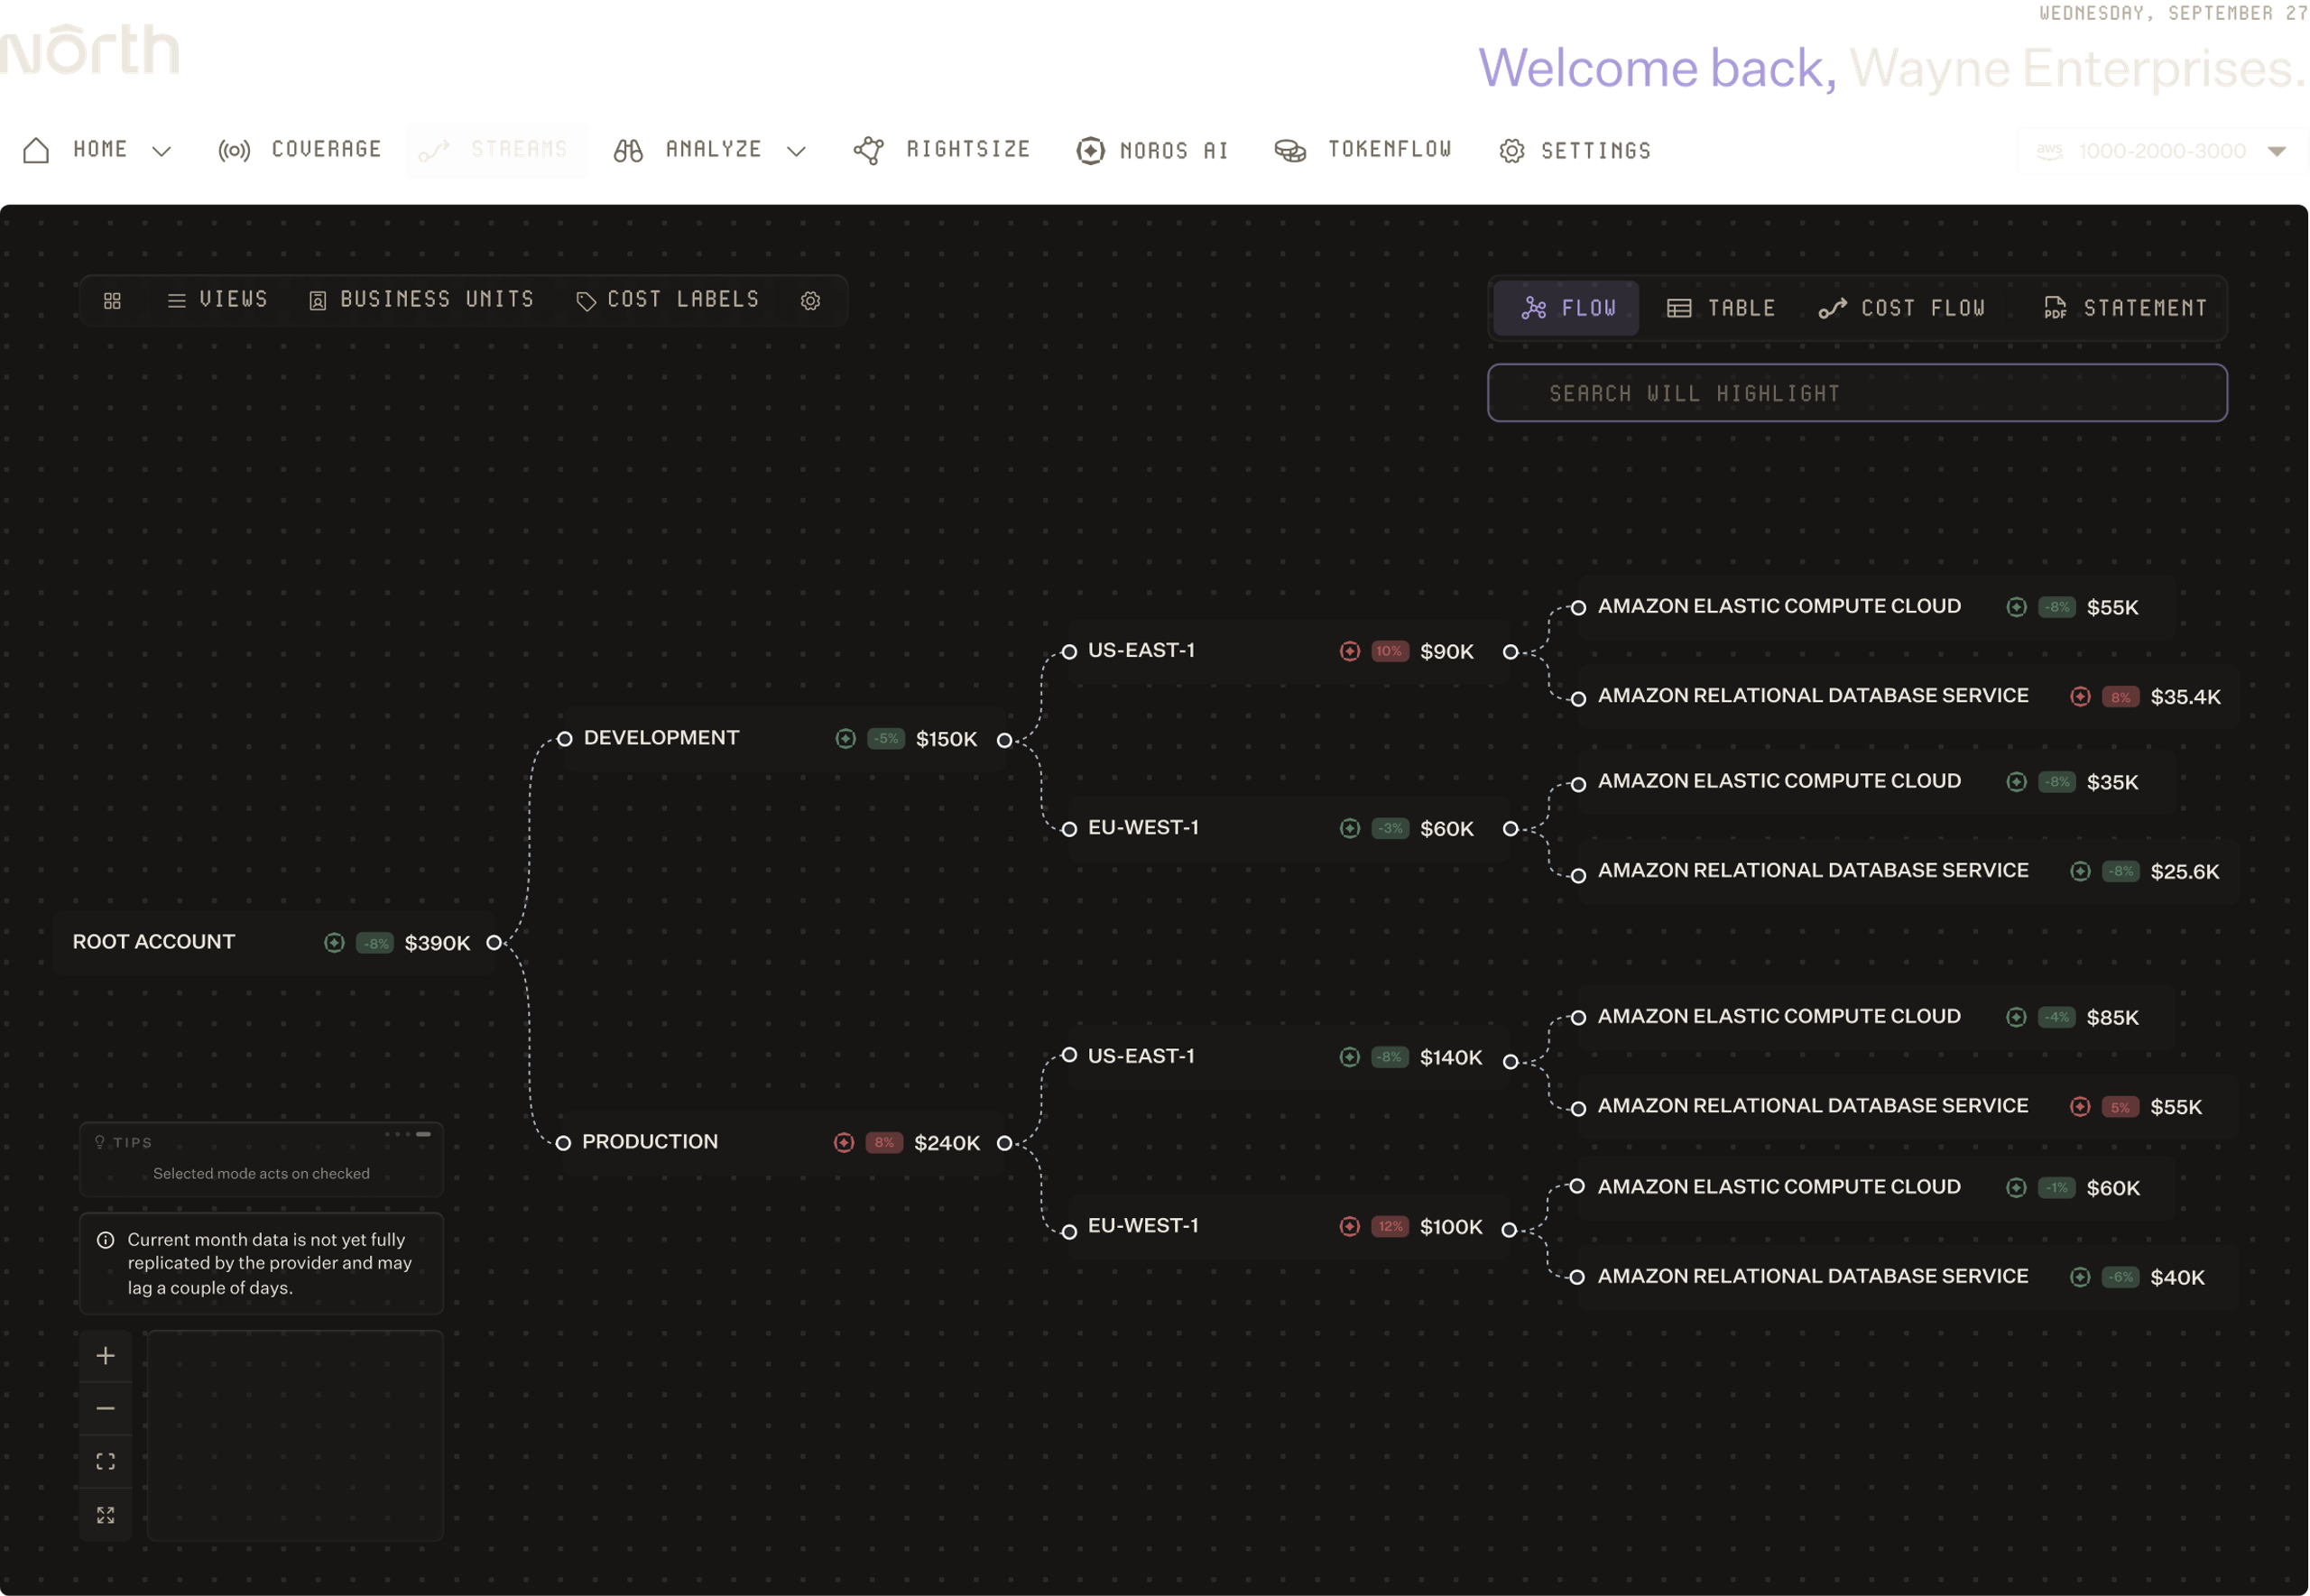This screenshot has width=2310, height=1596.
Task: Click the insight icon on US-EAST-1 $140K
Action: [1350, 1057]
